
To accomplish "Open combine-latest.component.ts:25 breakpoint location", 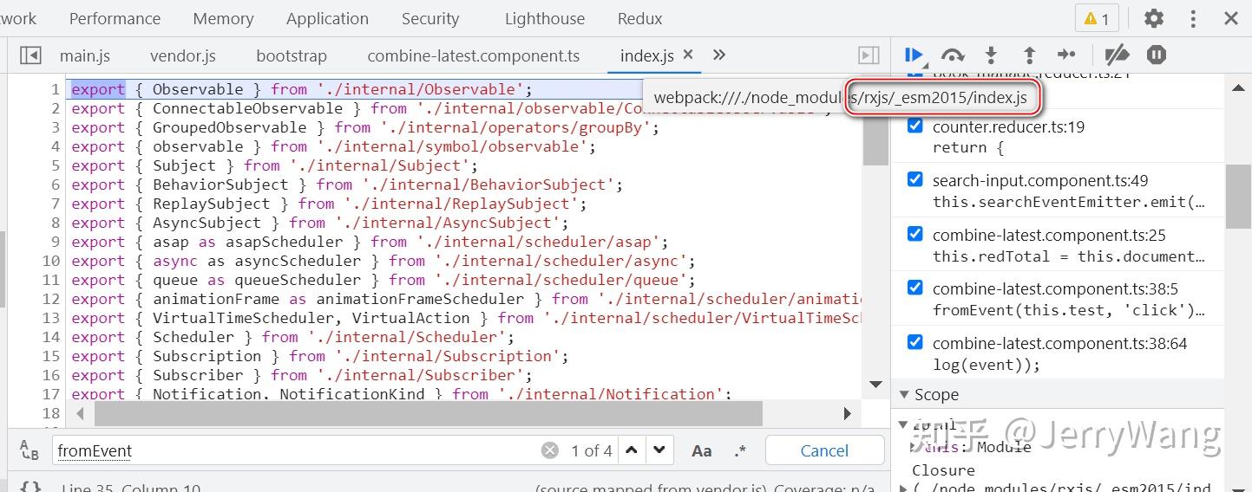I will click(1049, 235).
